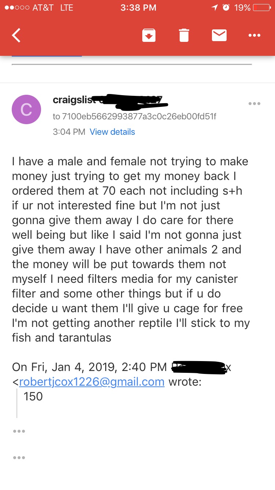Tap the status bar time 3:38 PM
The width and height of the screenshot is (275, 490).
(x=138, y=8)
